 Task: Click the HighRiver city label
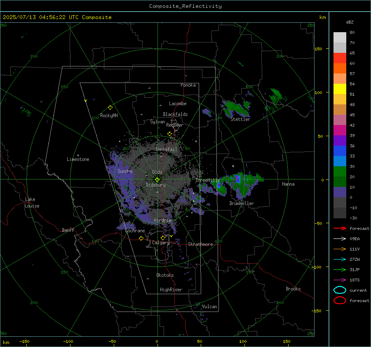pyautogui.click(x=171, y=290)
